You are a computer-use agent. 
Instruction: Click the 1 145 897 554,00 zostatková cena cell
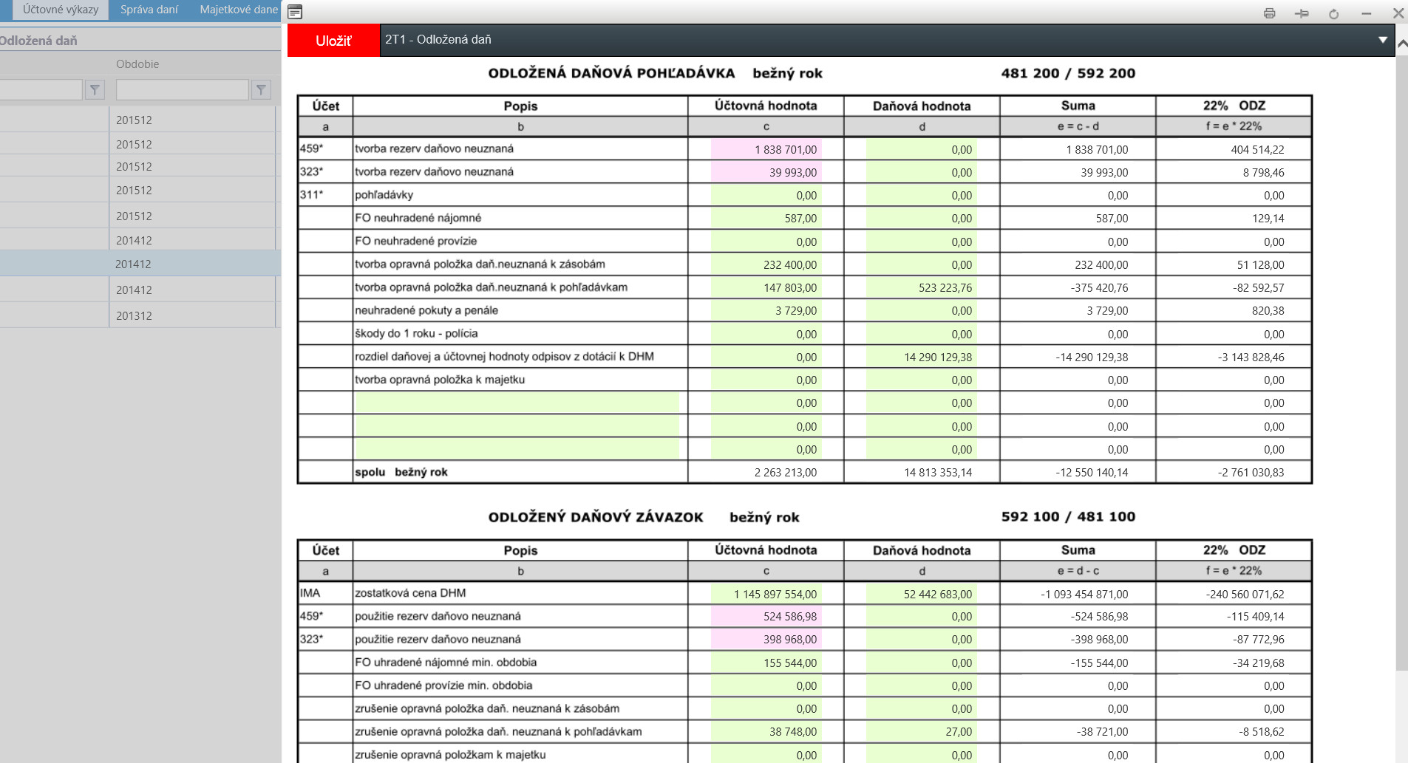766,594
